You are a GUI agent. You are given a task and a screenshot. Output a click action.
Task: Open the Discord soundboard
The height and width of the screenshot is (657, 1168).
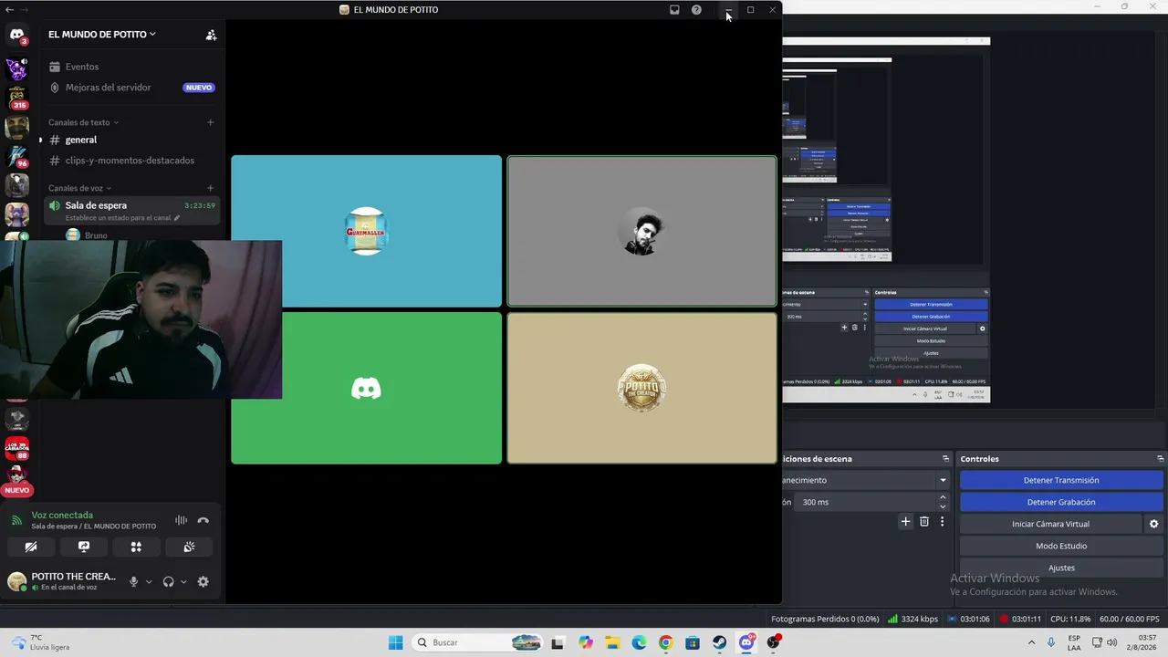click(189, 547)
